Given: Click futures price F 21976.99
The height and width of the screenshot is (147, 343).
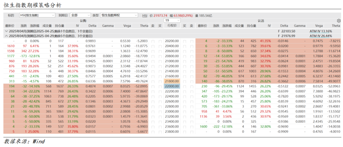Looking at the screenshot, I should click(x=286, y=36).
